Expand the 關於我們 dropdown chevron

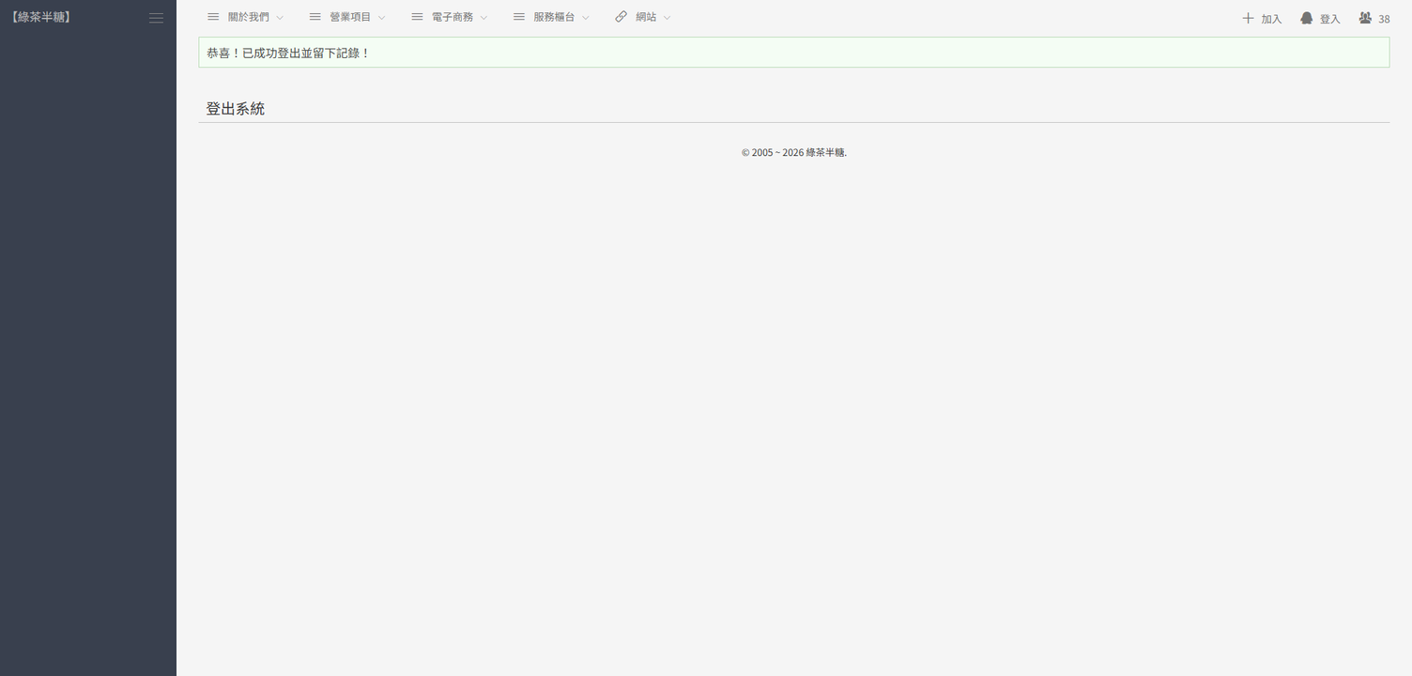280,18
